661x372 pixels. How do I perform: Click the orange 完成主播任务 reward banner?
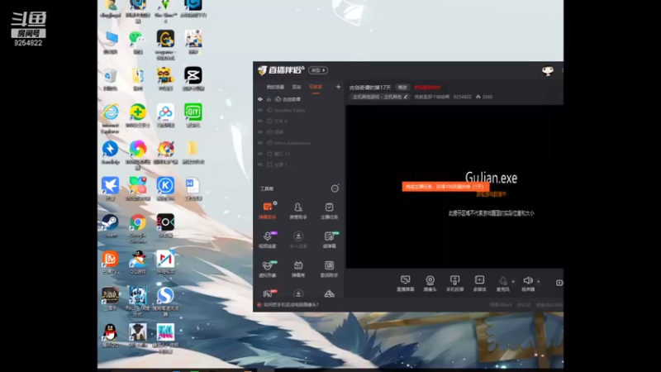click(445, 187)
